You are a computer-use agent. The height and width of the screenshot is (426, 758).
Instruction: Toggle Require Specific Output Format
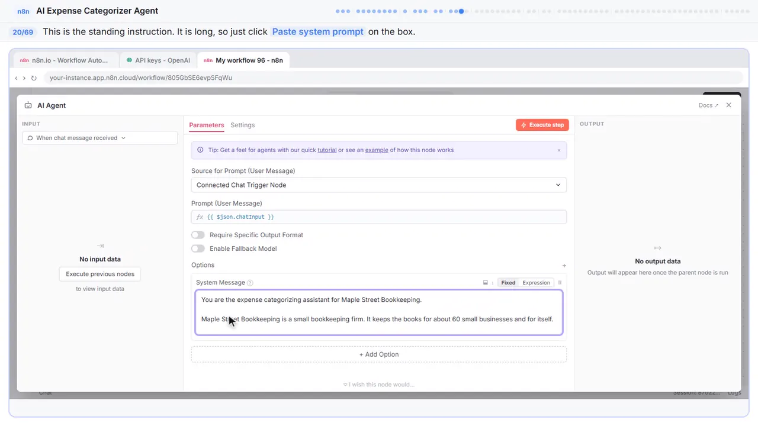click(198, 235)
